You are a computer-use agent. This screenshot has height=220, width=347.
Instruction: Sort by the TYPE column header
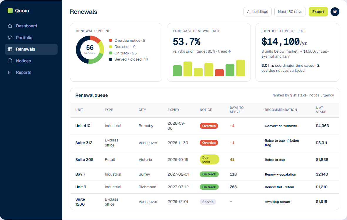[109, 110]
